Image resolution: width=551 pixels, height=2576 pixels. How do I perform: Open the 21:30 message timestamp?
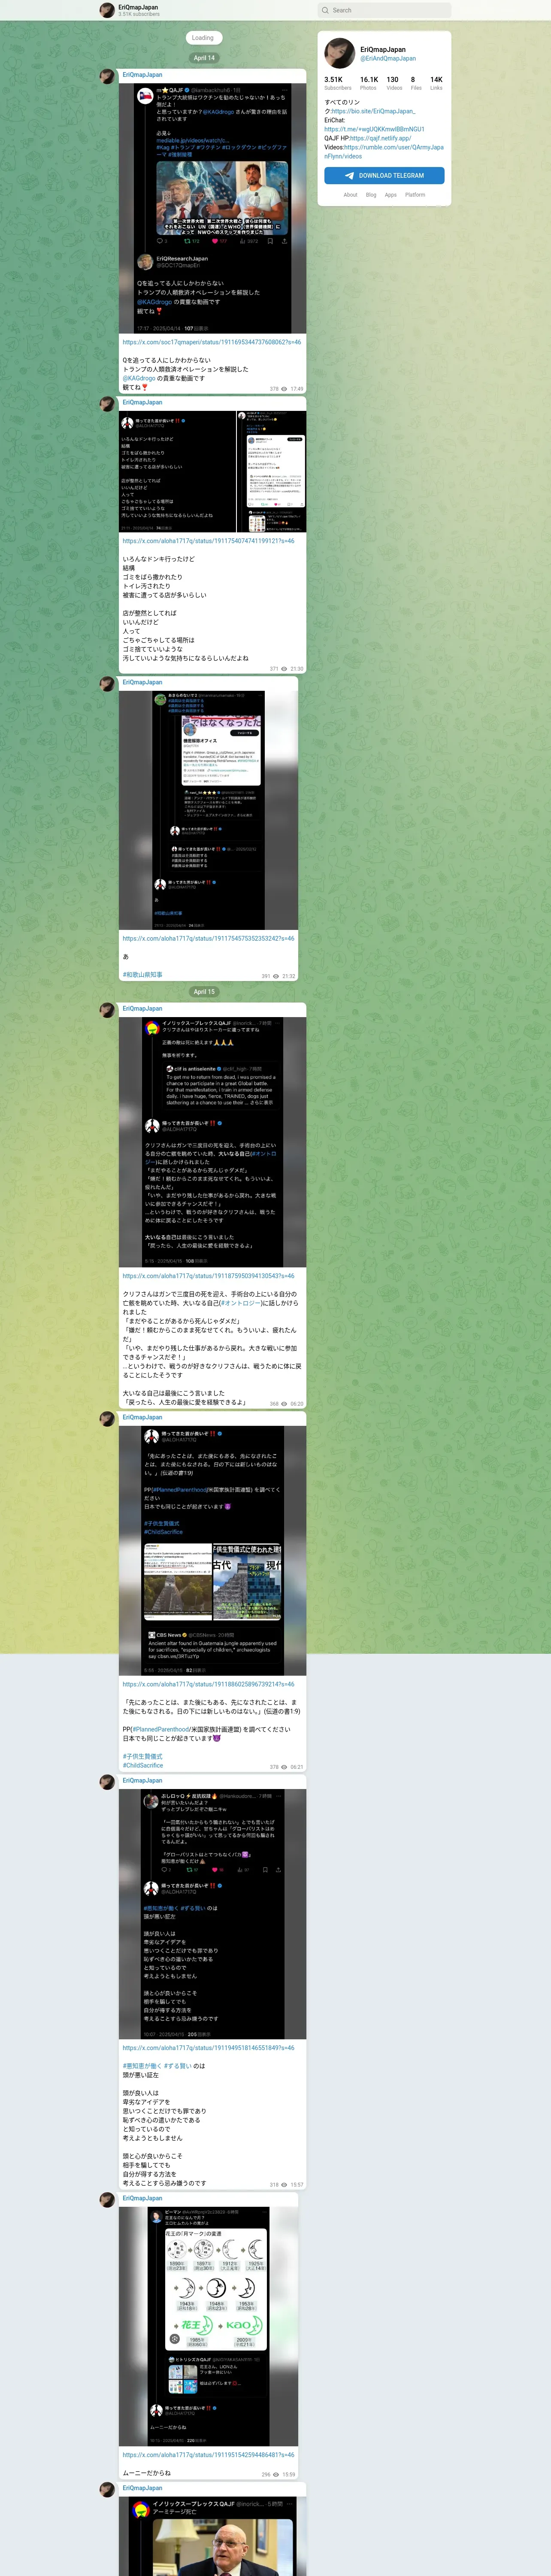click(297, 669)
